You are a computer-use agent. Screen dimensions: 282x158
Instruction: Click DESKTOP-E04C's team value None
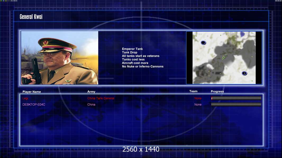[x=198, y=105]
